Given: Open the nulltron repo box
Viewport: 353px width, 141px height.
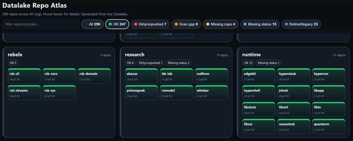Looking at the screenshot, I should click(x=211, y=76).
